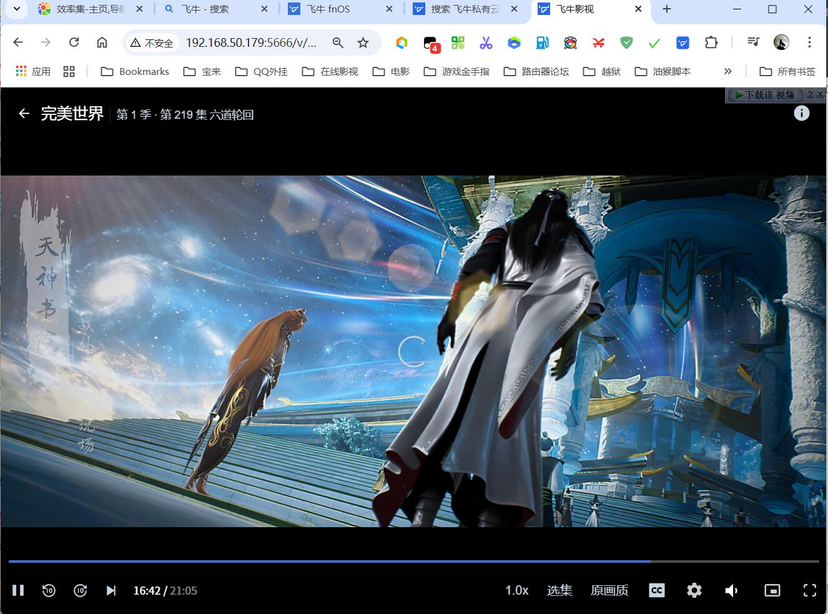The image size is (828, 614).
Task: Open 路由器论坛 bookmark folder
Action: point(536,71)
